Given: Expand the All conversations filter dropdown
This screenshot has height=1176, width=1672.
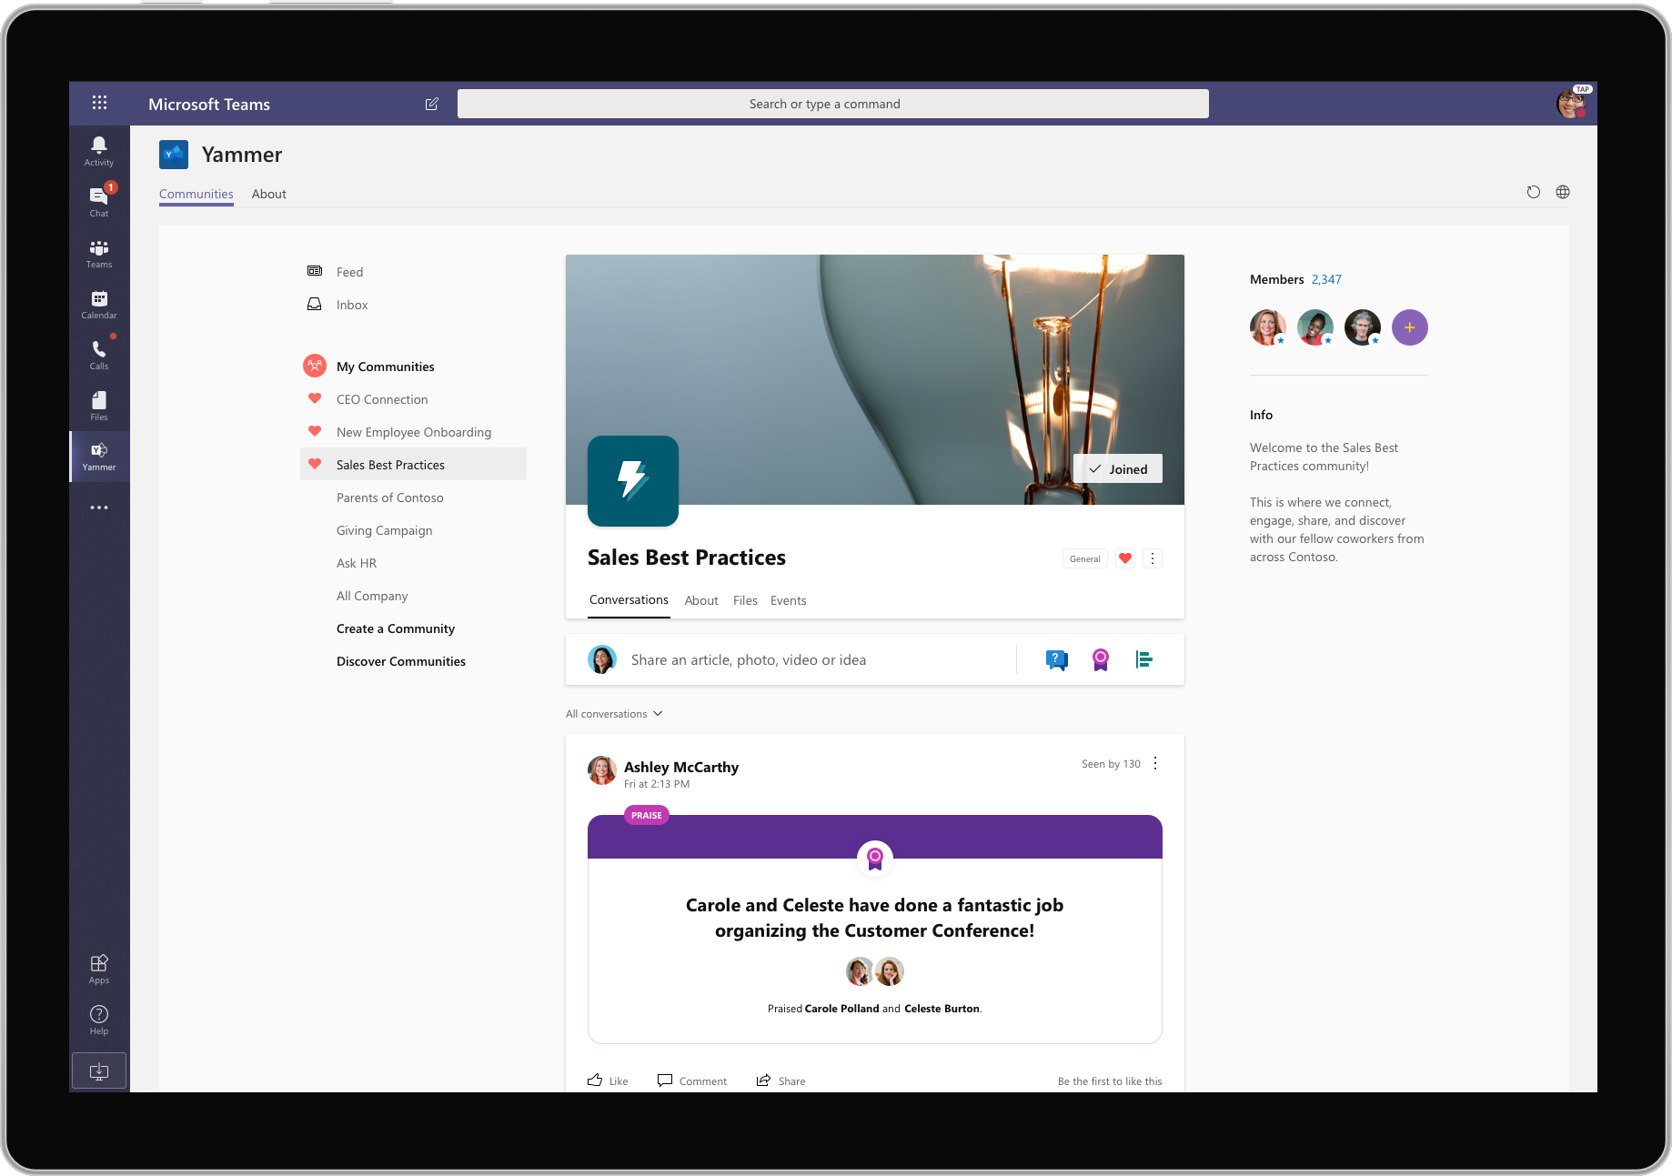Looking at the screenshot, I should coord(614,714).
